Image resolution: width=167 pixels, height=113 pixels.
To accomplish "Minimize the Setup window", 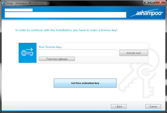I will pos(146,2).
